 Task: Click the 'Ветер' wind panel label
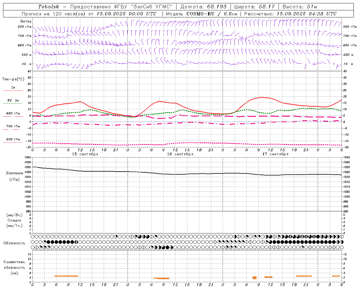pyautogui.click(x=26, y=21)
